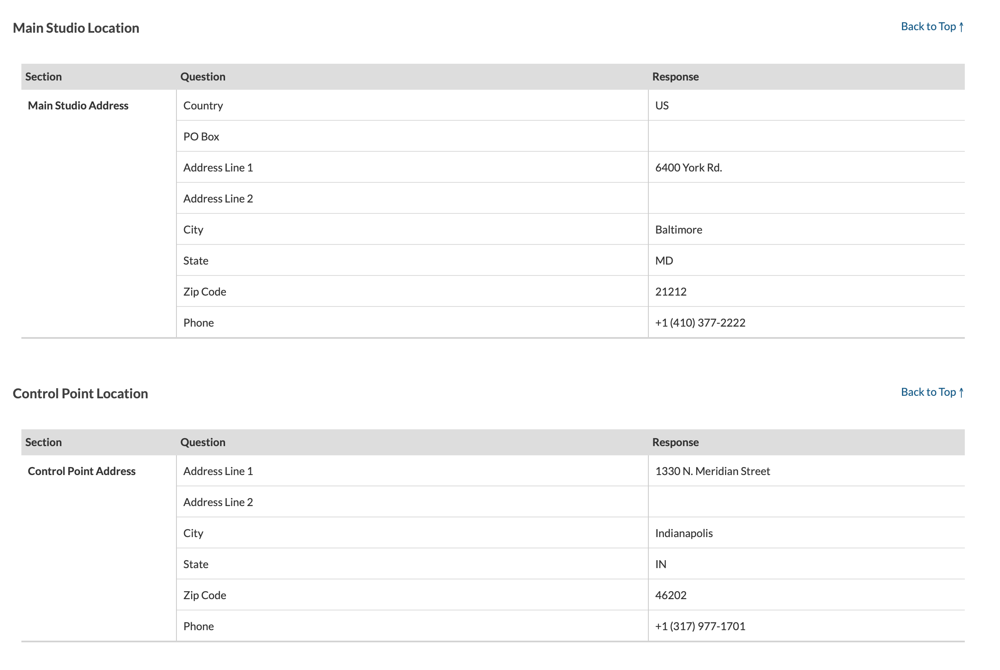
Task: Click the Control Point Address section label
Action: [x=82, y=471]
